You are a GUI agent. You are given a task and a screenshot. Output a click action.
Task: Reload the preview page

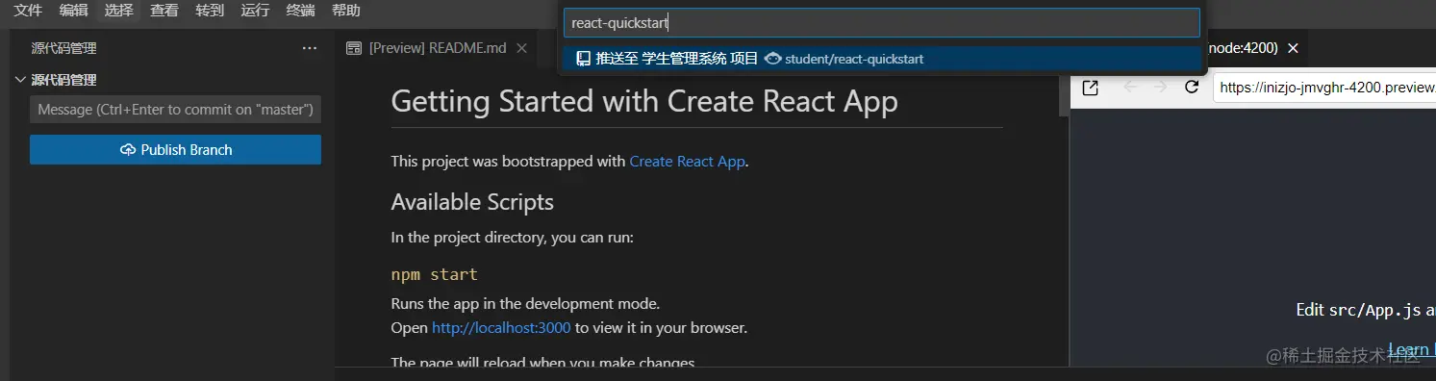[x=1192, y=88]
